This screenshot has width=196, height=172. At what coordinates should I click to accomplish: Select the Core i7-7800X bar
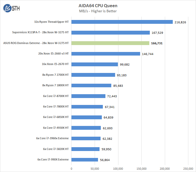[x=87, y=107]
